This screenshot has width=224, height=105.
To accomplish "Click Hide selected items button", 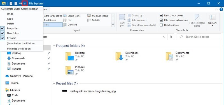I will click(197, 20).
